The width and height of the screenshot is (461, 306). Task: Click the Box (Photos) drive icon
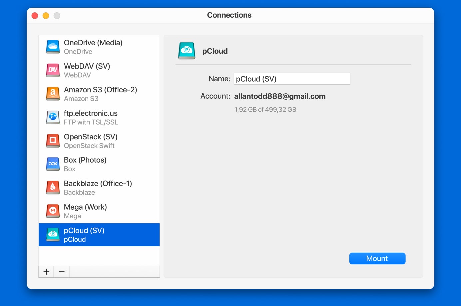[53, 164]
